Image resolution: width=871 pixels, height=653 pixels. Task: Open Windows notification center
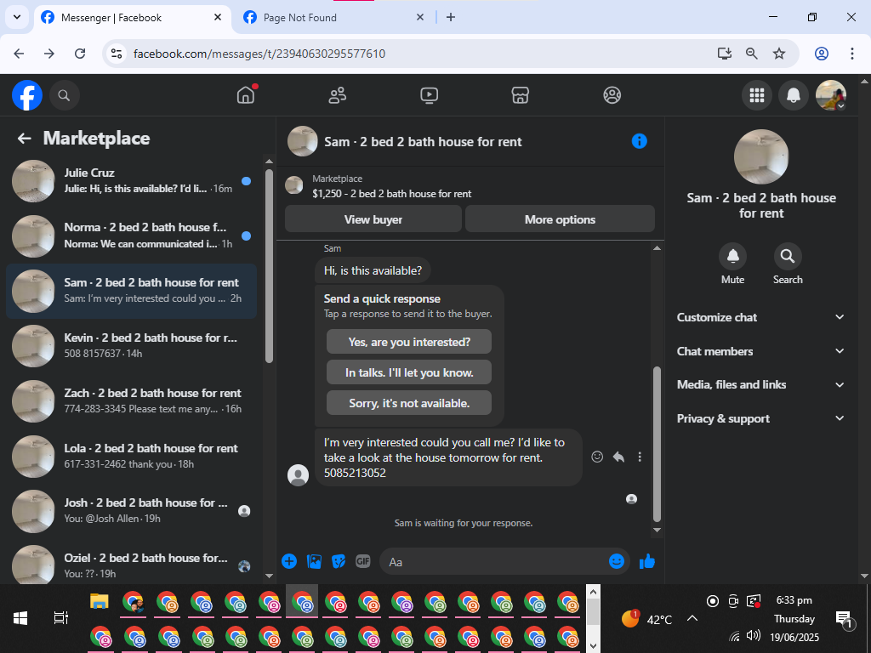tap(844, 619)
